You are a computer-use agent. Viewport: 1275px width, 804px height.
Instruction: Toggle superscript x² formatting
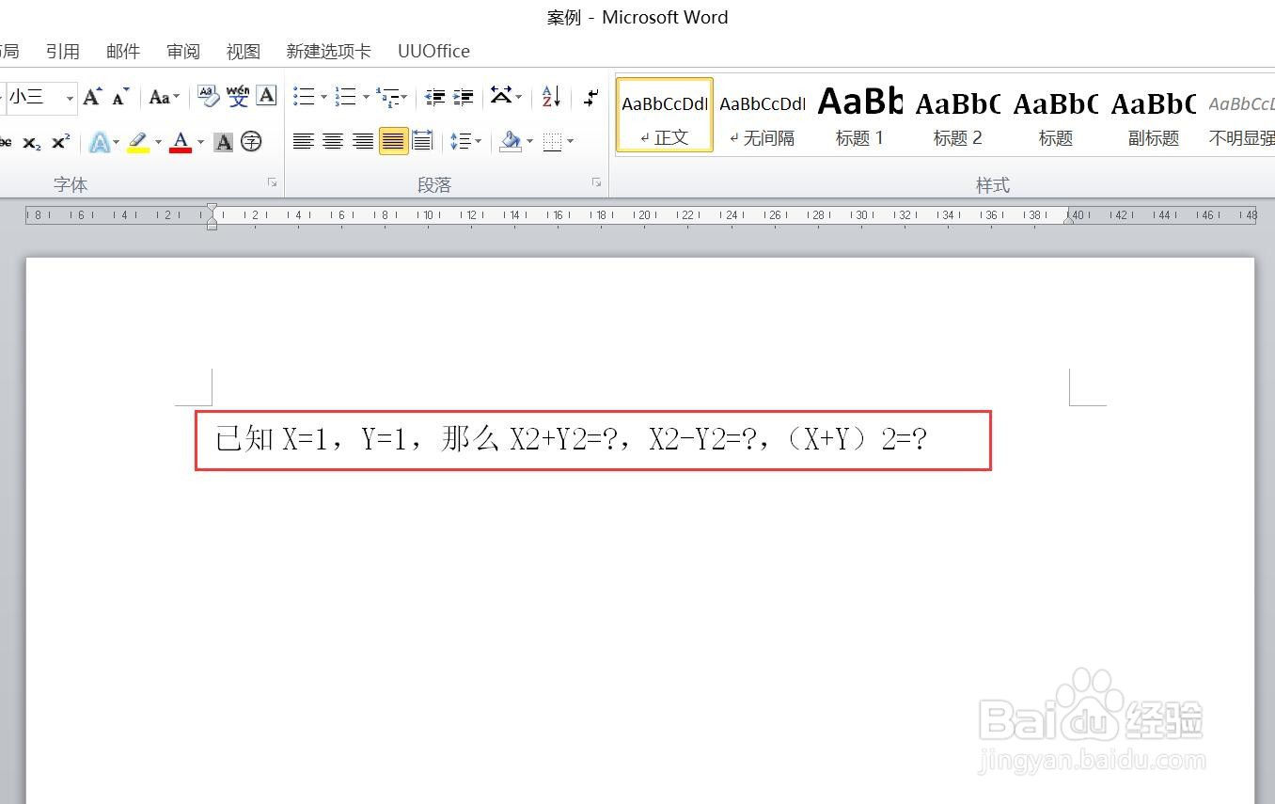[x=61, y=142]
